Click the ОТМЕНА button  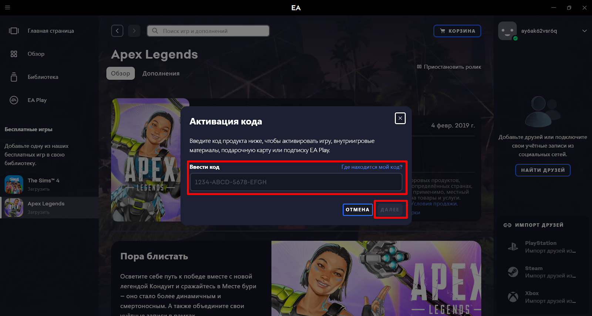point(357,210)
